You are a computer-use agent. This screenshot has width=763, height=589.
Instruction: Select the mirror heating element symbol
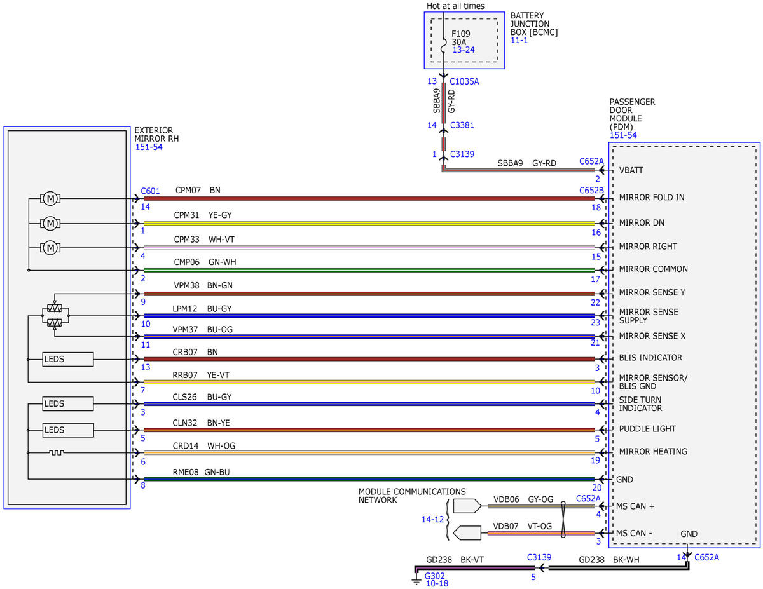coord(55,453)
